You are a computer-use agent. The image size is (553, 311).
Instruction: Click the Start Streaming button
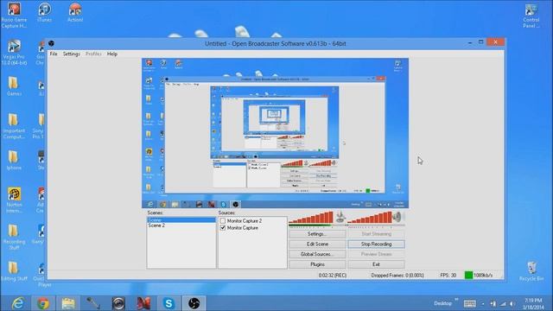tap(377, 234)
